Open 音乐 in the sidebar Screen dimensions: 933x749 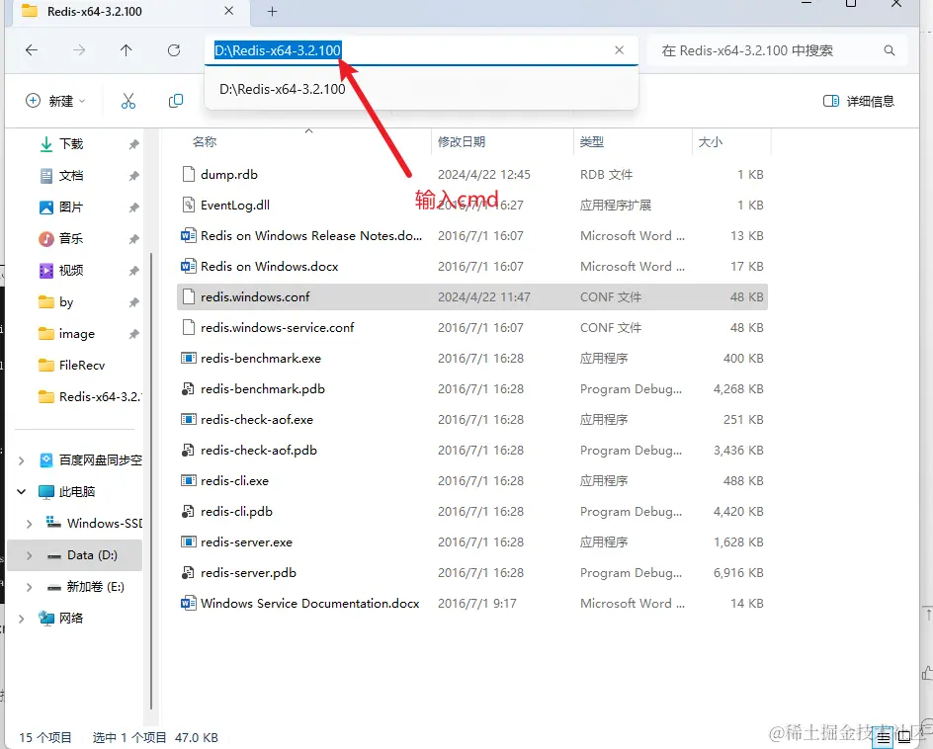point(71,238)
